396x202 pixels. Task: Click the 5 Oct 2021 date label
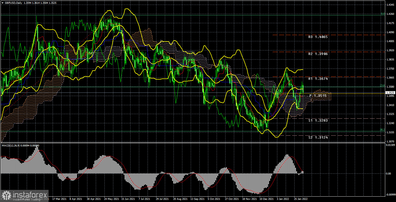tap(214, 199)
